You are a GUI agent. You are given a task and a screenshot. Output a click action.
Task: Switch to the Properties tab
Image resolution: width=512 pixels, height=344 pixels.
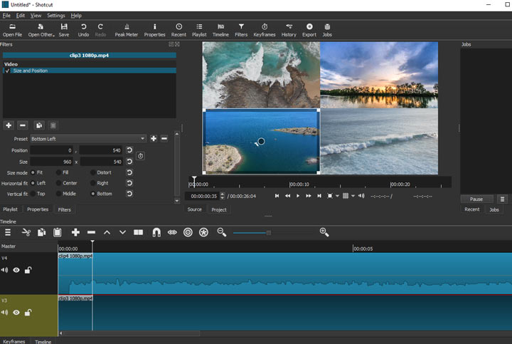pyautogui.click(x=37, y=209)
